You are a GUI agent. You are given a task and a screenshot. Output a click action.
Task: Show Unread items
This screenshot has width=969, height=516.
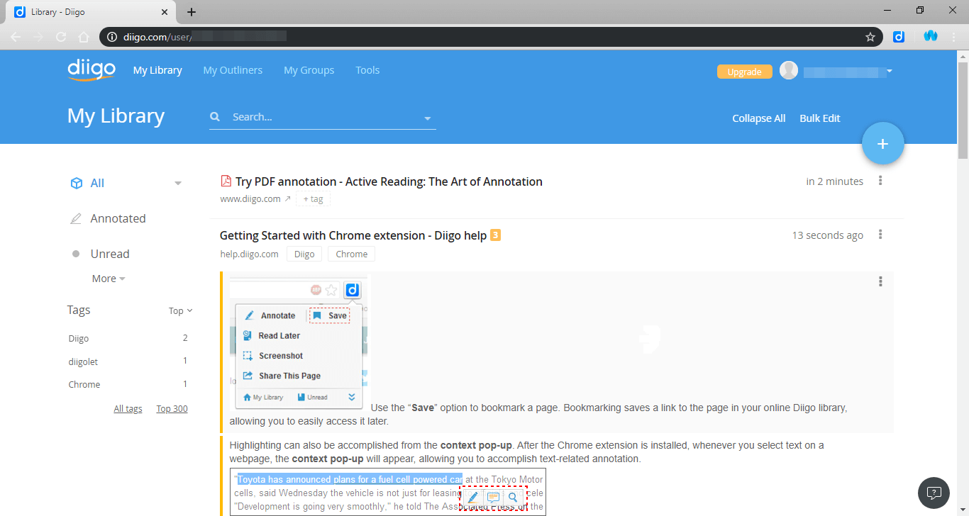[x=110, y=254]
